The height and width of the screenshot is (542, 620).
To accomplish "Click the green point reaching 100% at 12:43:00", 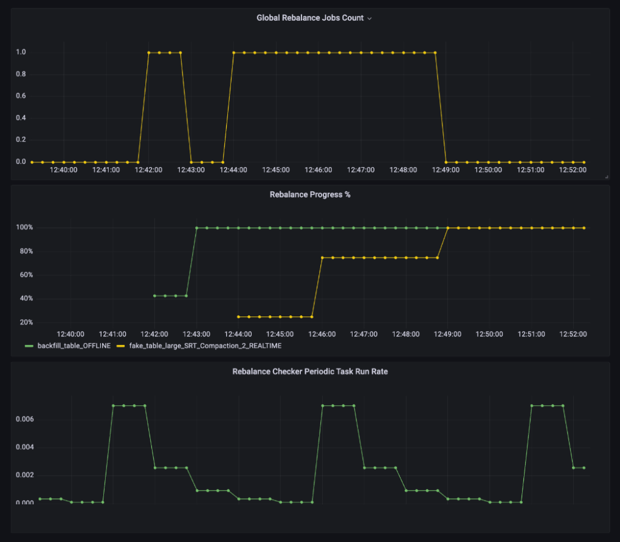I will 196,228.
